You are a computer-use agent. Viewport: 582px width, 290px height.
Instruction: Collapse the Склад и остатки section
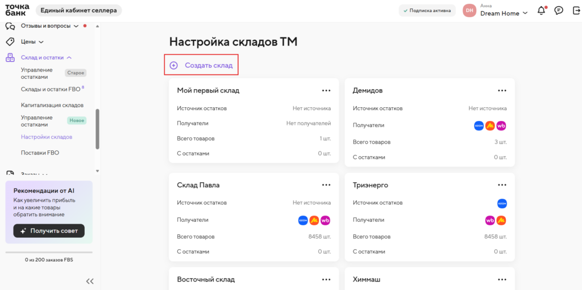[x=69, y=57]
